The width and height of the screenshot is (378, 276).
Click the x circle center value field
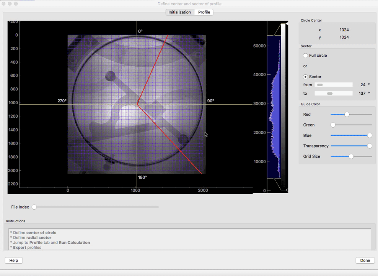344,30
